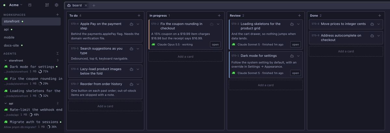Open a new tab with the plus button
Viewport: 390px width, 133px height.
94,6
